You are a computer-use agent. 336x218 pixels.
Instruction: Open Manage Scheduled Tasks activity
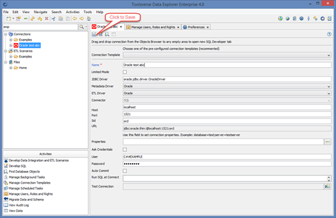[x=26, y=189]
